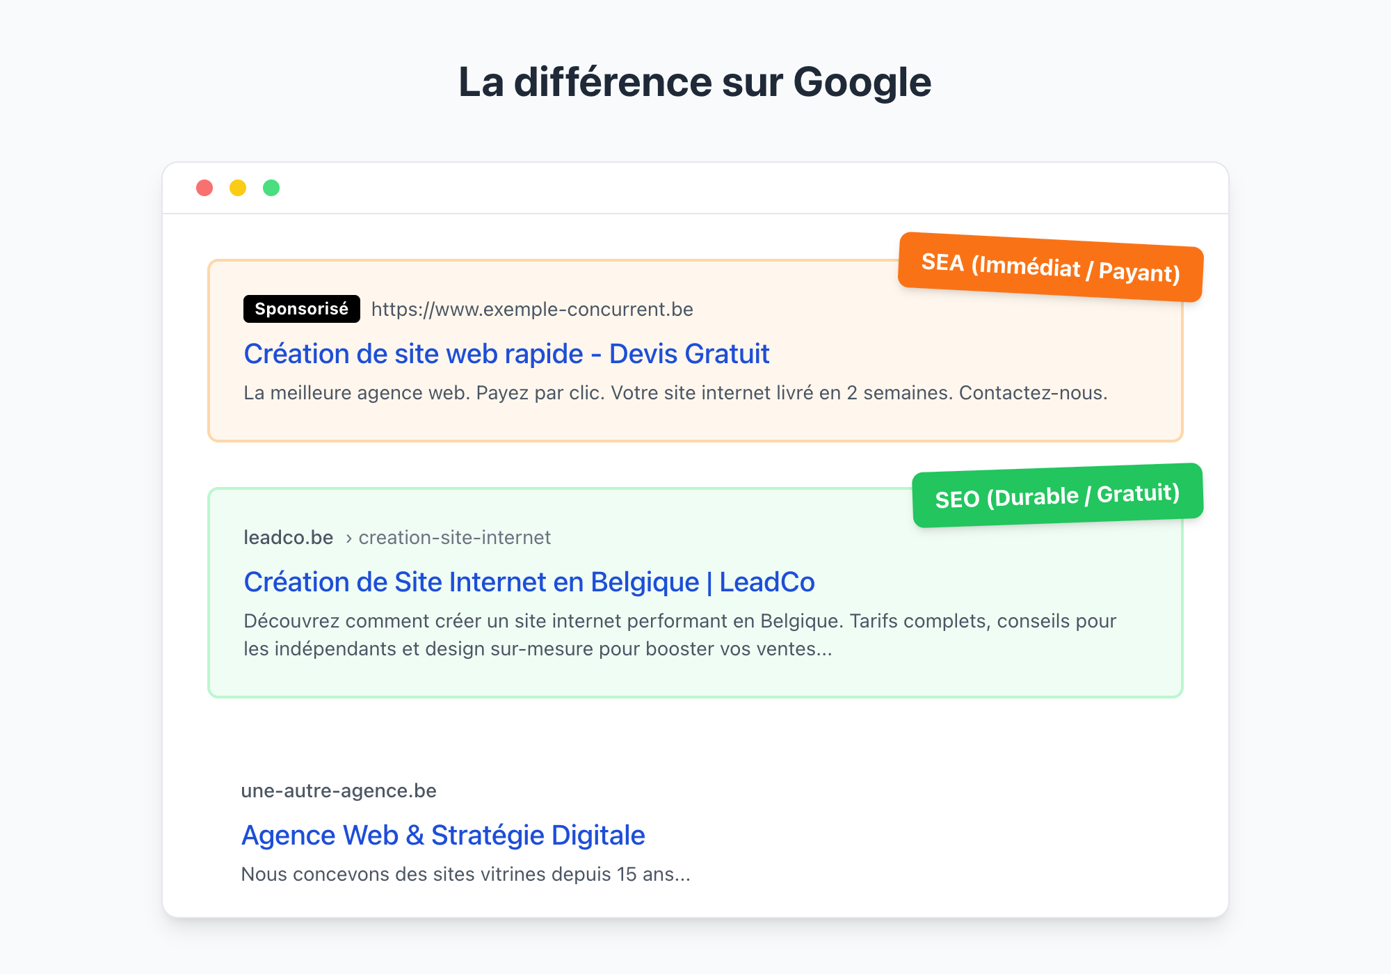
Task: Click the exemple-concurrent.be URL
Action: (x=532, y=309)
